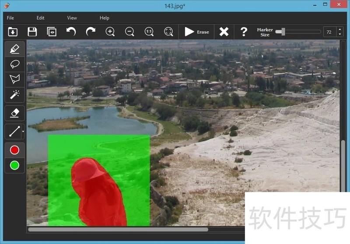Open the View menu
This screenshot has height=244, width=350.
click(x=72, y=18)
